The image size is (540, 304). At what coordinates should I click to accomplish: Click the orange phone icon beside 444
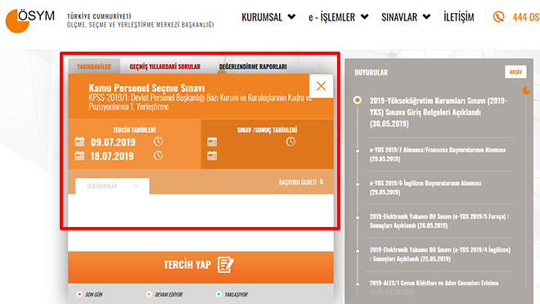(x=498, y=16)
